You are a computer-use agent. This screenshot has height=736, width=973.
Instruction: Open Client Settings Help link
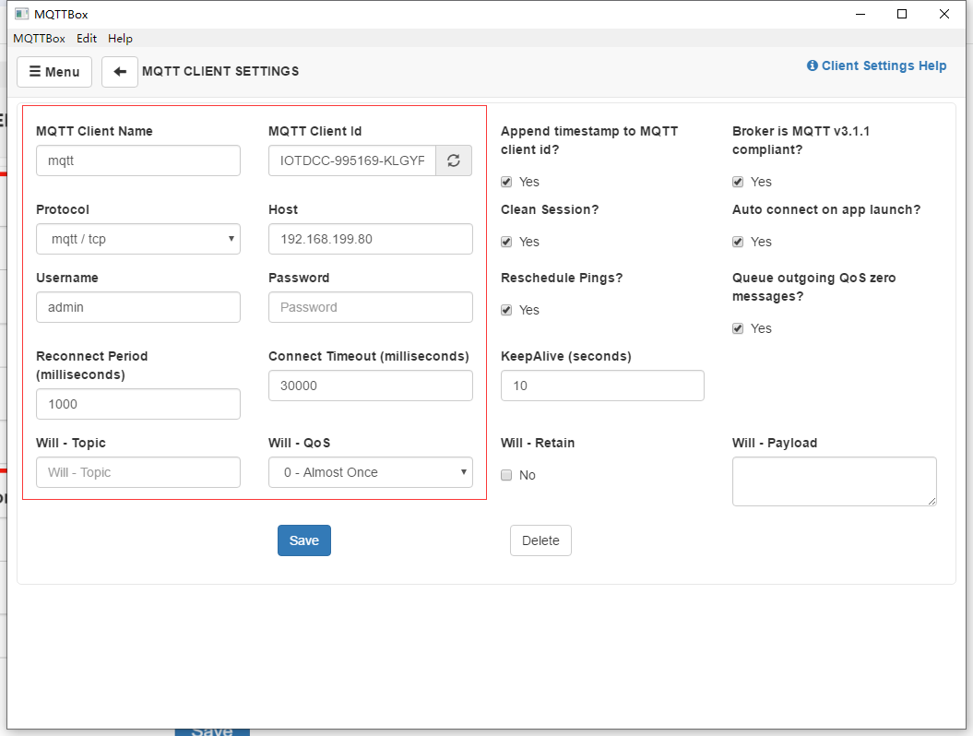click(876, 65)
